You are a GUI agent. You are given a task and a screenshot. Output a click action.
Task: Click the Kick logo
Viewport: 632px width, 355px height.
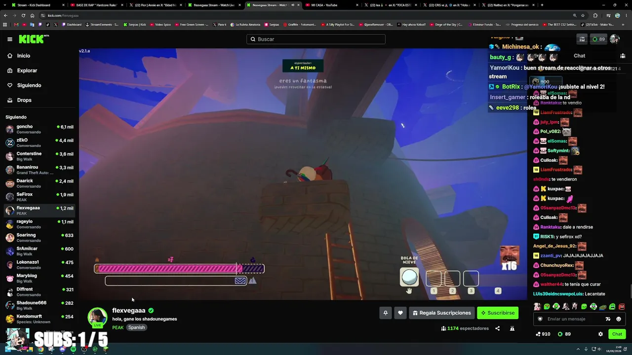(34, 39)
